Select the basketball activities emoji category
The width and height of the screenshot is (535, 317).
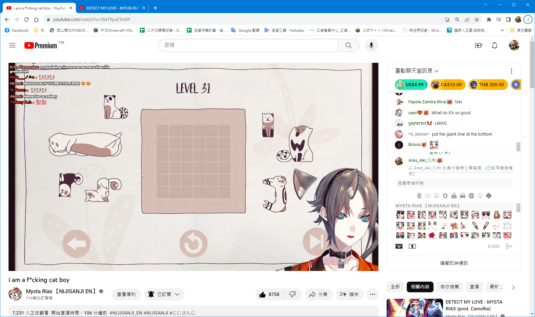point(471,196)
